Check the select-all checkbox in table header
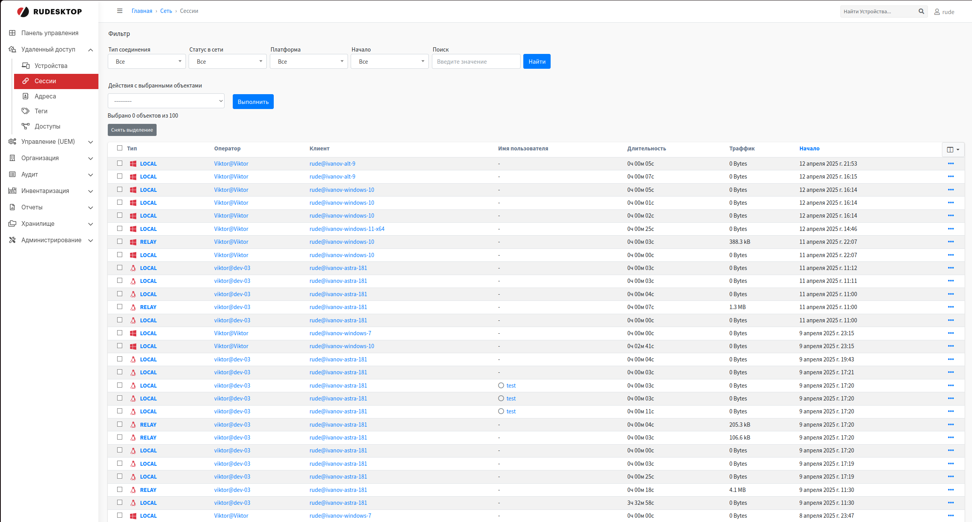This screenshot has width=972, height=522. point(119,148)
